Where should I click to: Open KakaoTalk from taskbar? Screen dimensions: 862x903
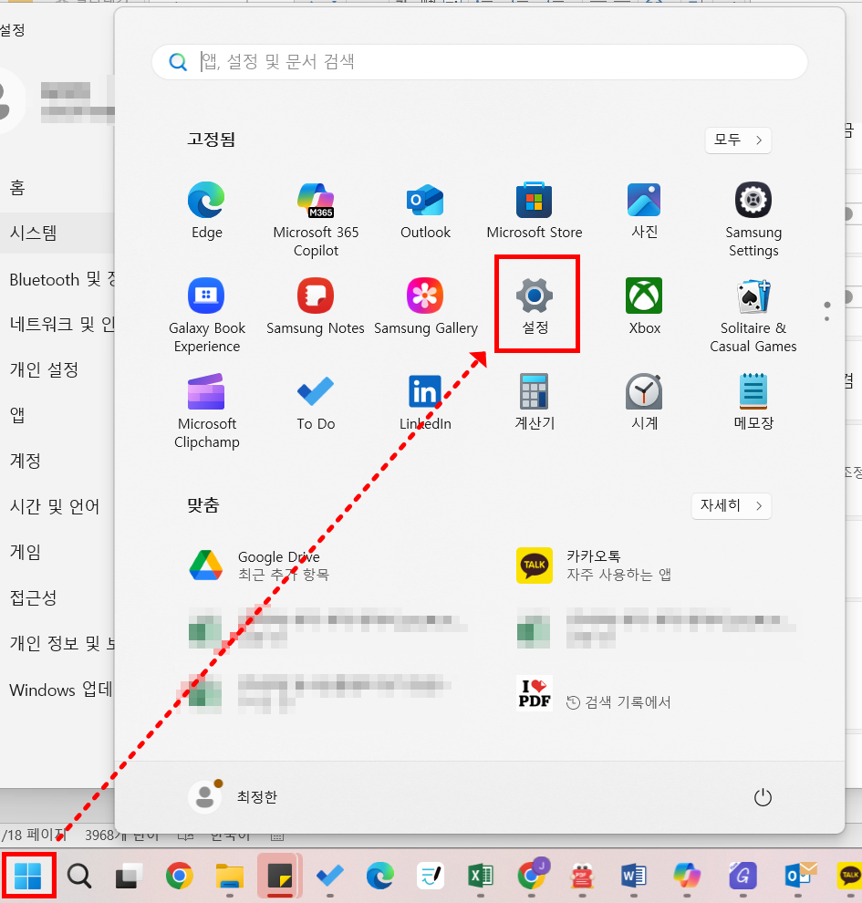pos(848,876)
